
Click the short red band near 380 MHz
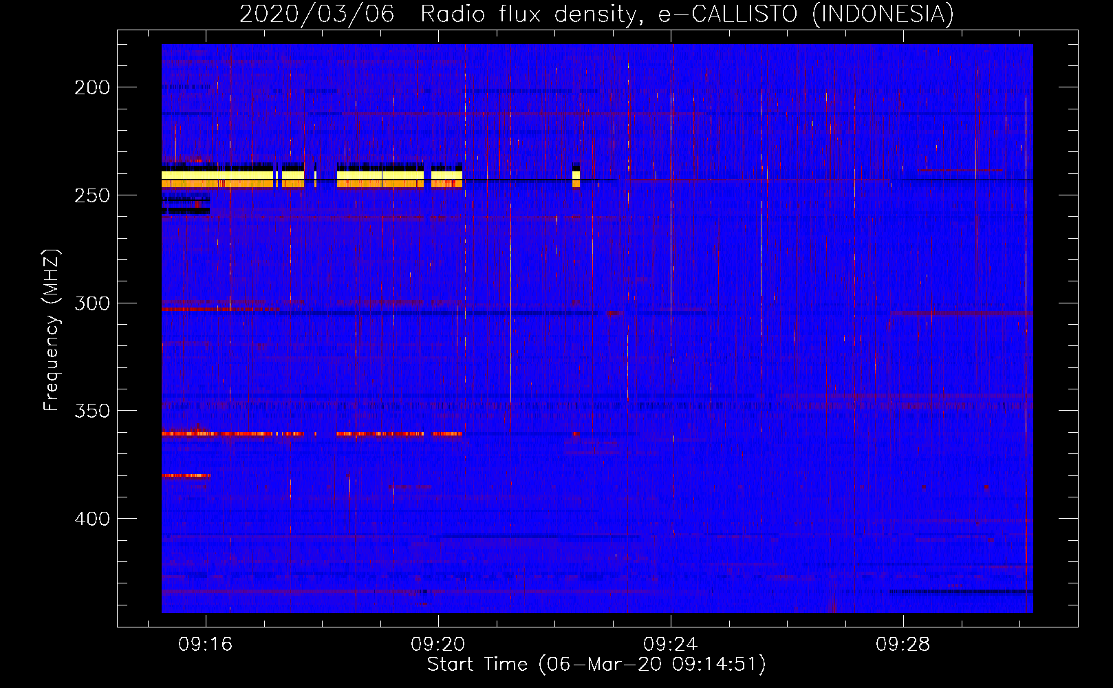(186, 475)
